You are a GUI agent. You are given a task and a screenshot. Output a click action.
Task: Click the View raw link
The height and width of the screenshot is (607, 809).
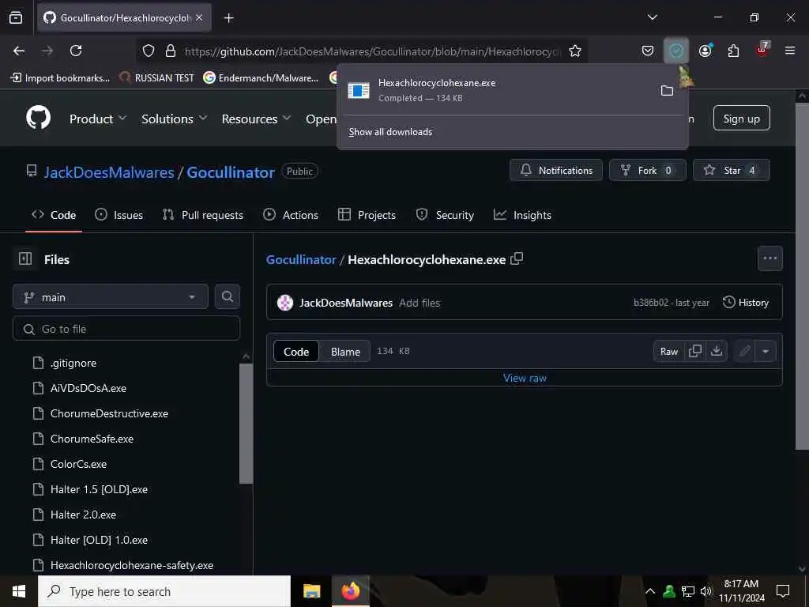(x=525, y=378)
